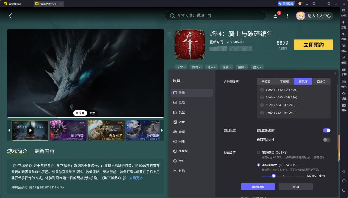Switch to 平板版 resolution tab

click(x=266, y=81)
